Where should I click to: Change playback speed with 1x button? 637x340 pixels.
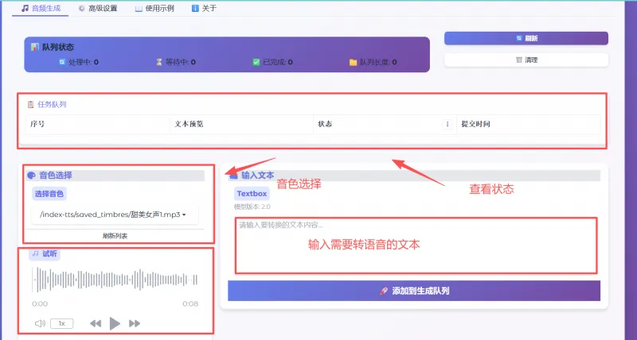point(62,323)
